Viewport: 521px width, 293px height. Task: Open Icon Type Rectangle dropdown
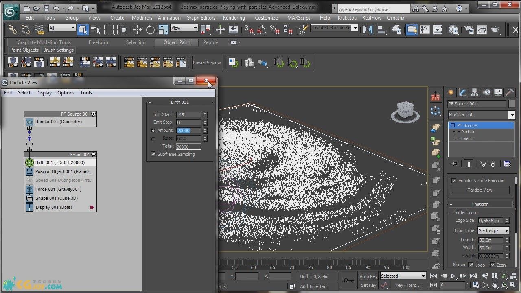pyautogui.click(x=493, y=231)
